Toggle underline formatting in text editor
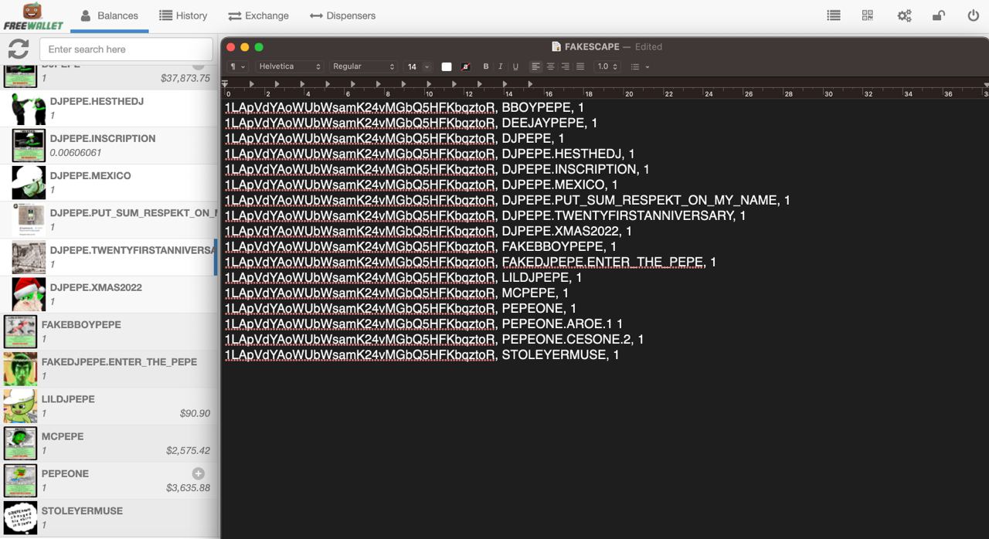The image size is (989, 539). point(515,67)
